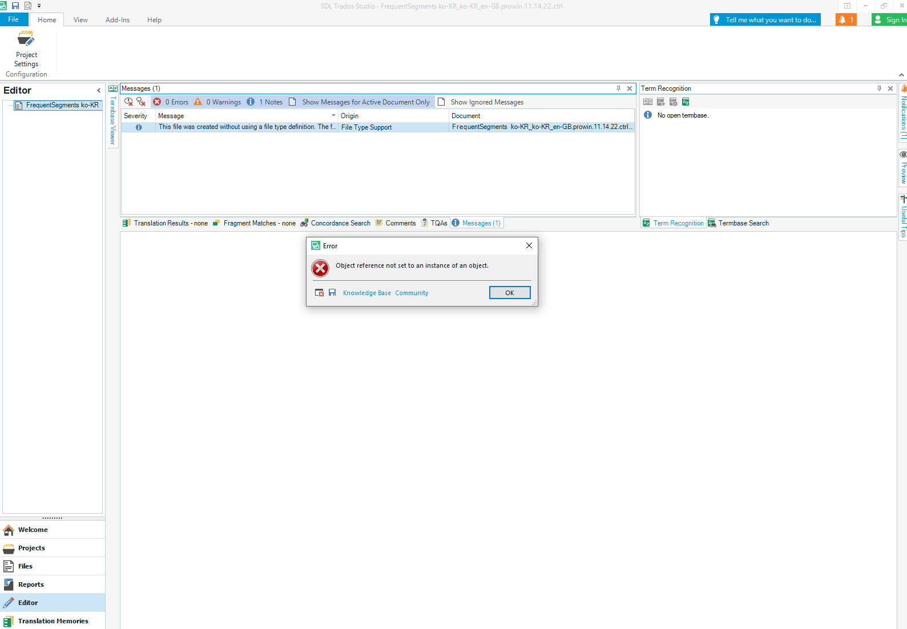This screenshot has width=907, height=629.
Task: Open the Comments tab
Action: (x=396, y=223)
